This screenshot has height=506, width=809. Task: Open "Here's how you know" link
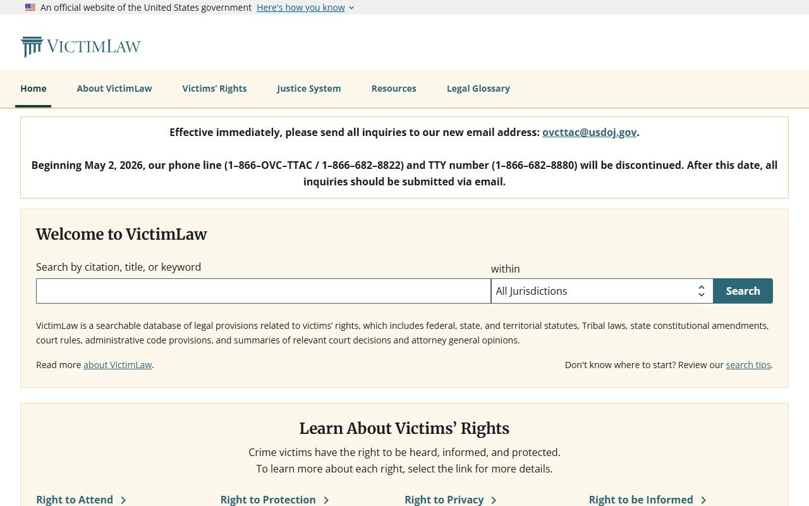point(301,8)
